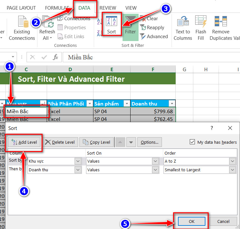
Task: Select first Miền Bắc cell
Action: click(x=26, y=111)
